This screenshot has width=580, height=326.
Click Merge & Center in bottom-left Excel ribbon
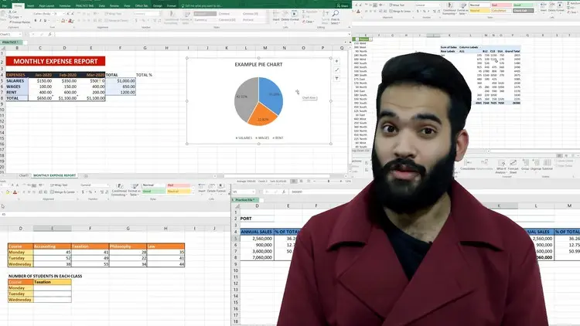pyautogui.click(x=63, y=192)
